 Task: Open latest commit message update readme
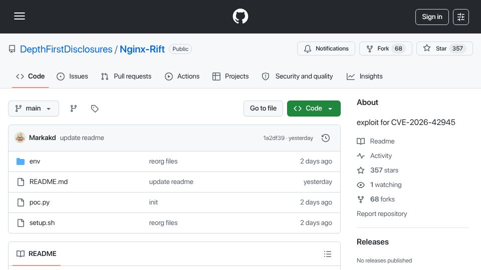point(82,138)
